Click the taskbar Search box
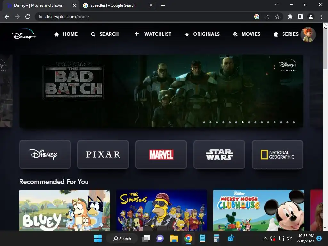This screenshot has width=328, height=246. point(122,238)
